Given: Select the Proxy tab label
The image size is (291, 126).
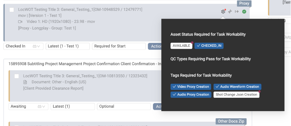Looking at the screenshot, I should (x=244, y=3).
